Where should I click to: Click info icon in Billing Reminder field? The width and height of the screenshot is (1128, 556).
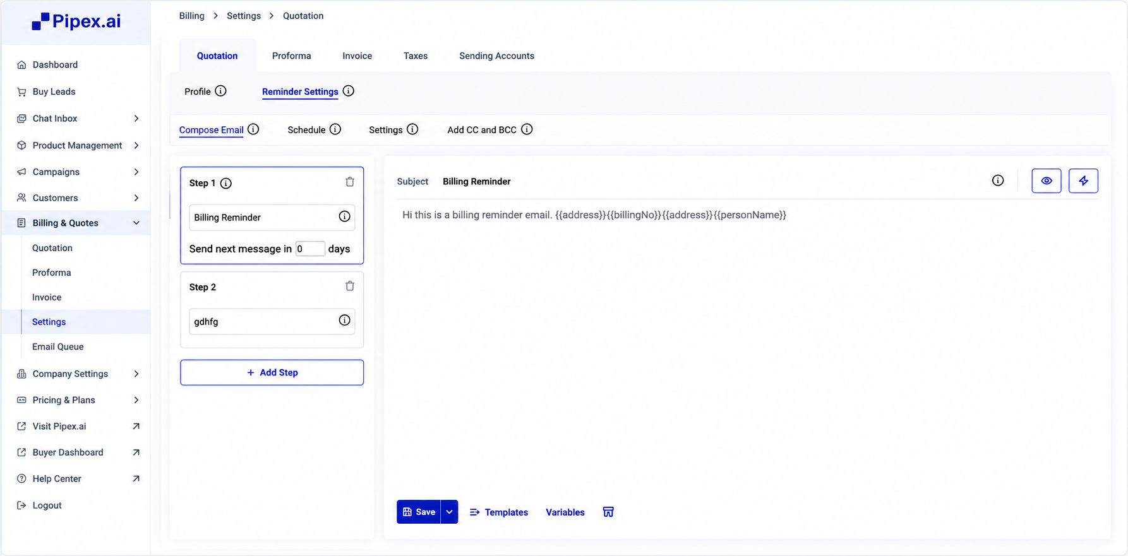click(344, 216)
